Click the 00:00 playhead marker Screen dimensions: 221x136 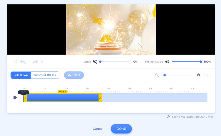click(23, 92)
